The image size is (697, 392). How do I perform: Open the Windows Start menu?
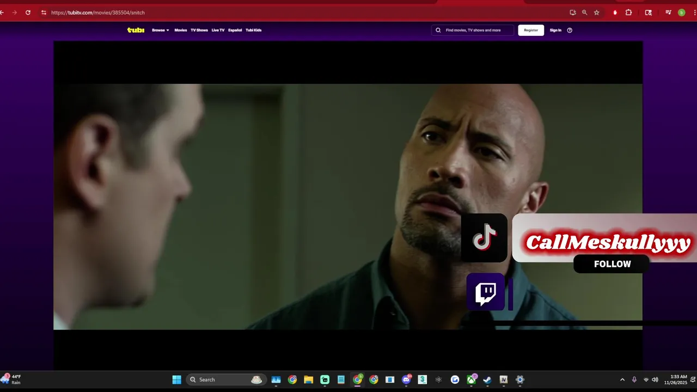[176, 379]
